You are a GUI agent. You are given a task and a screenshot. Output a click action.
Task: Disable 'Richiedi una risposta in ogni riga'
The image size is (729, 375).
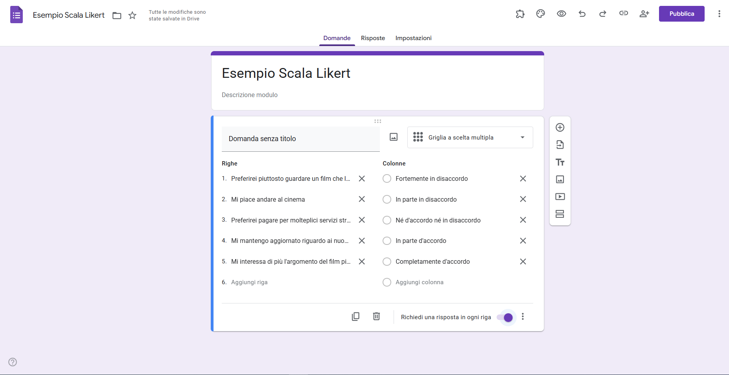coord(507,317)
